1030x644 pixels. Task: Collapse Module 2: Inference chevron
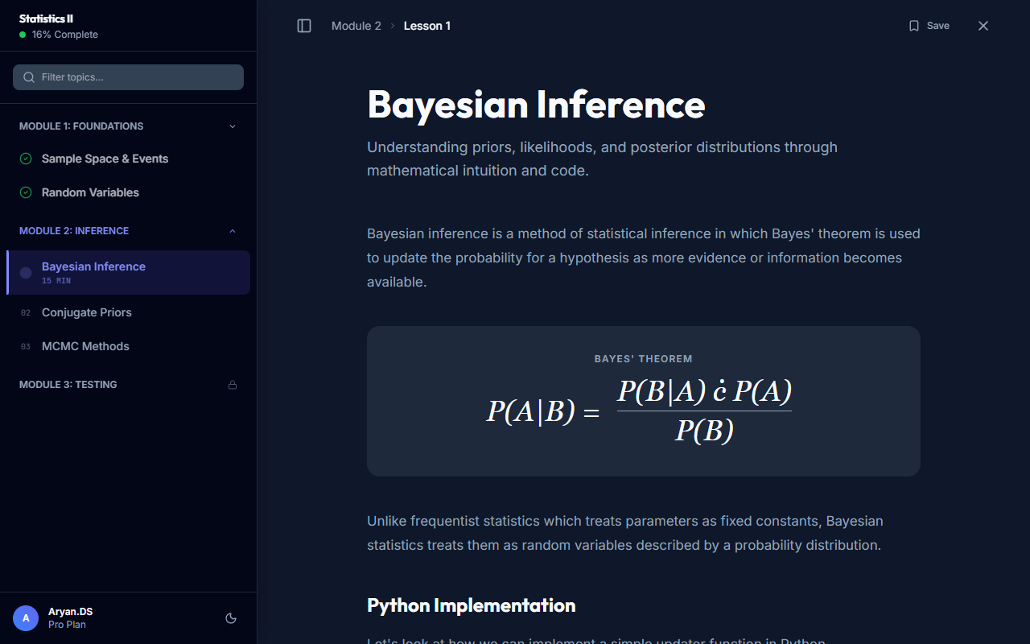pos(233,231)
